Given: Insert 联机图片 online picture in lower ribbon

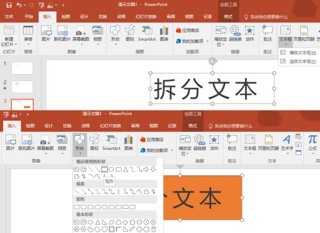Looking at the screenshot, I should pos(27,142).
